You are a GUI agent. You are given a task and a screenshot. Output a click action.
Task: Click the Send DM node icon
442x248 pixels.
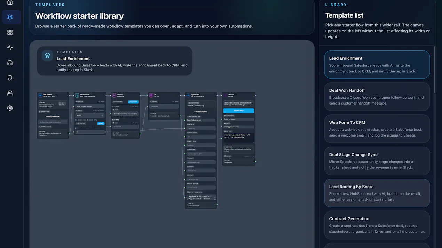225,95
